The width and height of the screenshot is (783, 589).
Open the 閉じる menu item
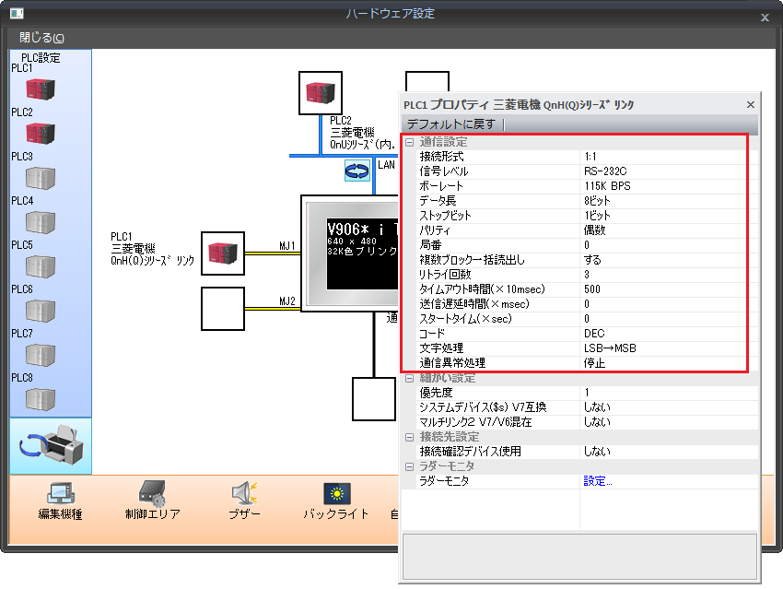41,38
